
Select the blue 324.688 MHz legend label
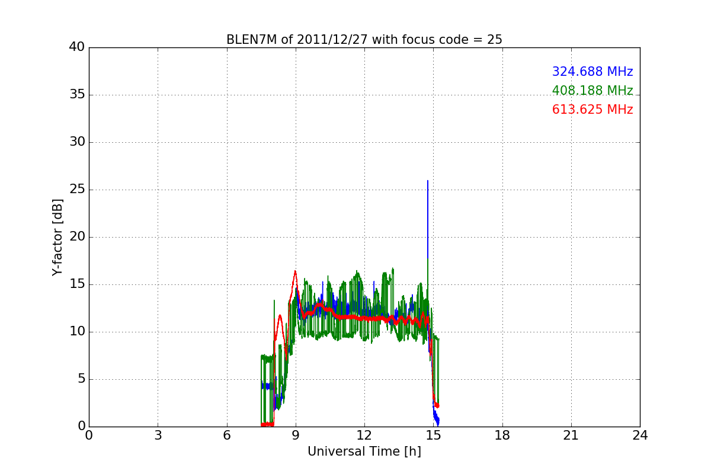click(592, 72)
